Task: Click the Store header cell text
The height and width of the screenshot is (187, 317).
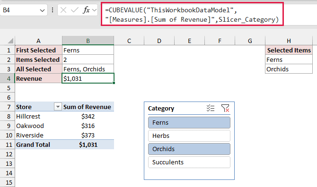Action: 24,107
